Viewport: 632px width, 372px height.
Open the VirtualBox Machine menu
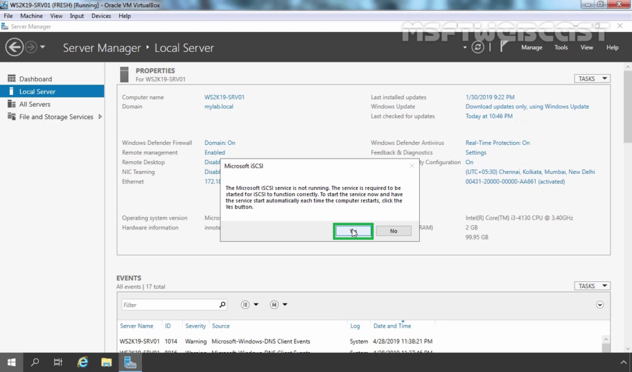31,15
